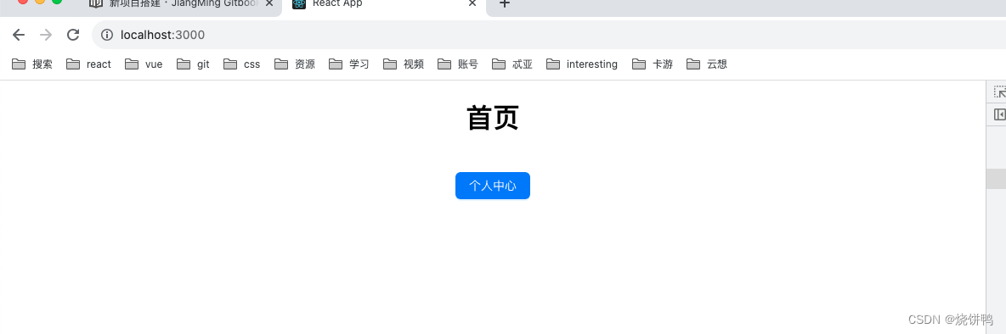Open the 云想 bookmarks folder
The height and width of the screenshot is (334, 1006).
coord(707,64)
